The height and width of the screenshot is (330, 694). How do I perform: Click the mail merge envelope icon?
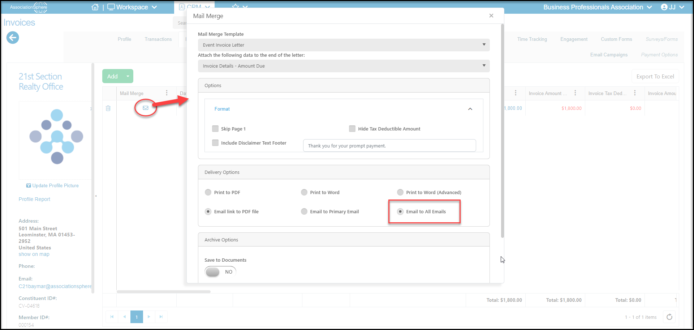point(146,108)
